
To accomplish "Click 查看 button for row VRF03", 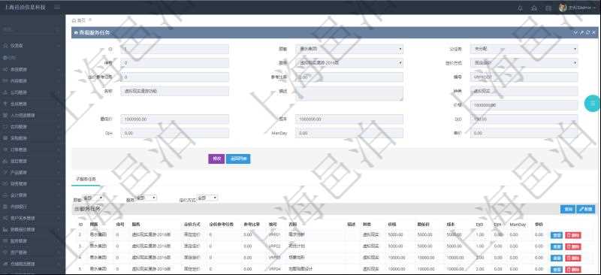I will tap(556, 258).
